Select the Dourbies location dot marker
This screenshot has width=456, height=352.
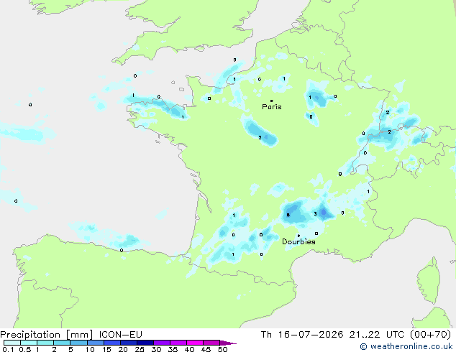tap(298, 236)
